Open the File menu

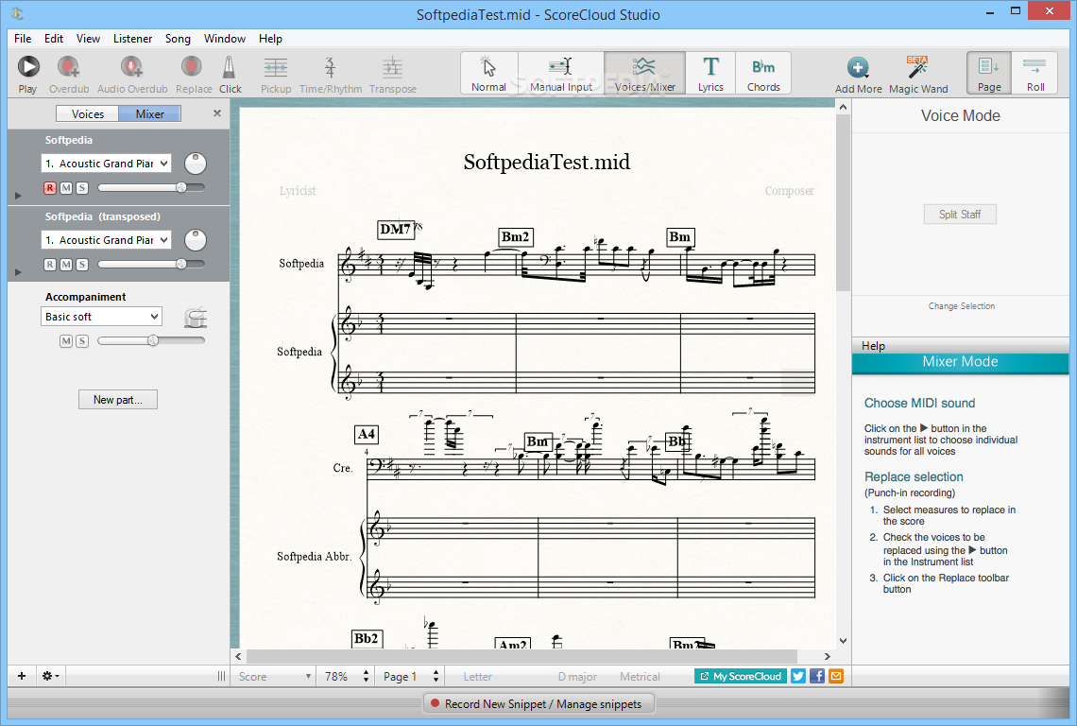tap(23, 39)
